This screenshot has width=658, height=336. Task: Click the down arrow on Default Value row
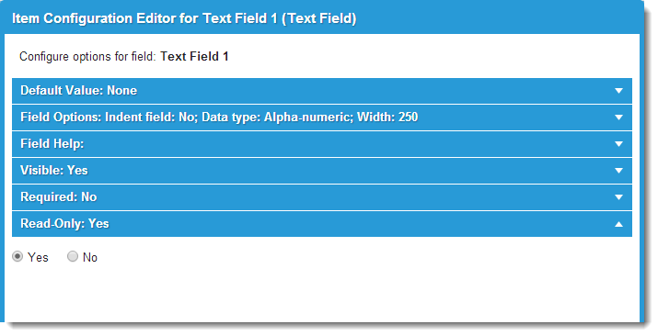click(618, 91)
